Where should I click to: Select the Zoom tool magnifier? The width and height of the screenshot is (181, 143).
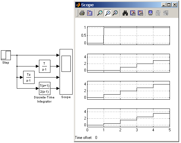100,13
